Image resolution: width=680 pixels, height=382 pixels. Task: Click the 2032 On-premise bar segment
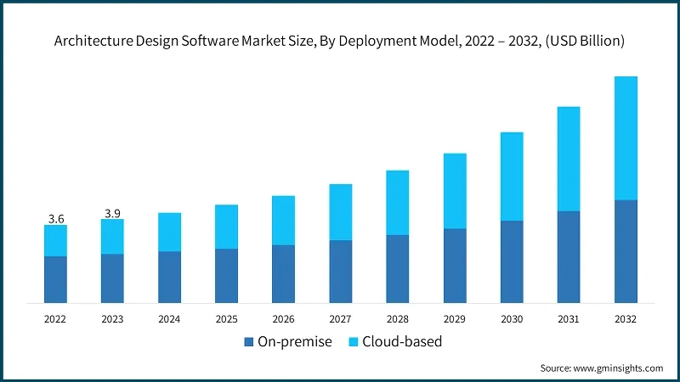[x=626, y=251]
